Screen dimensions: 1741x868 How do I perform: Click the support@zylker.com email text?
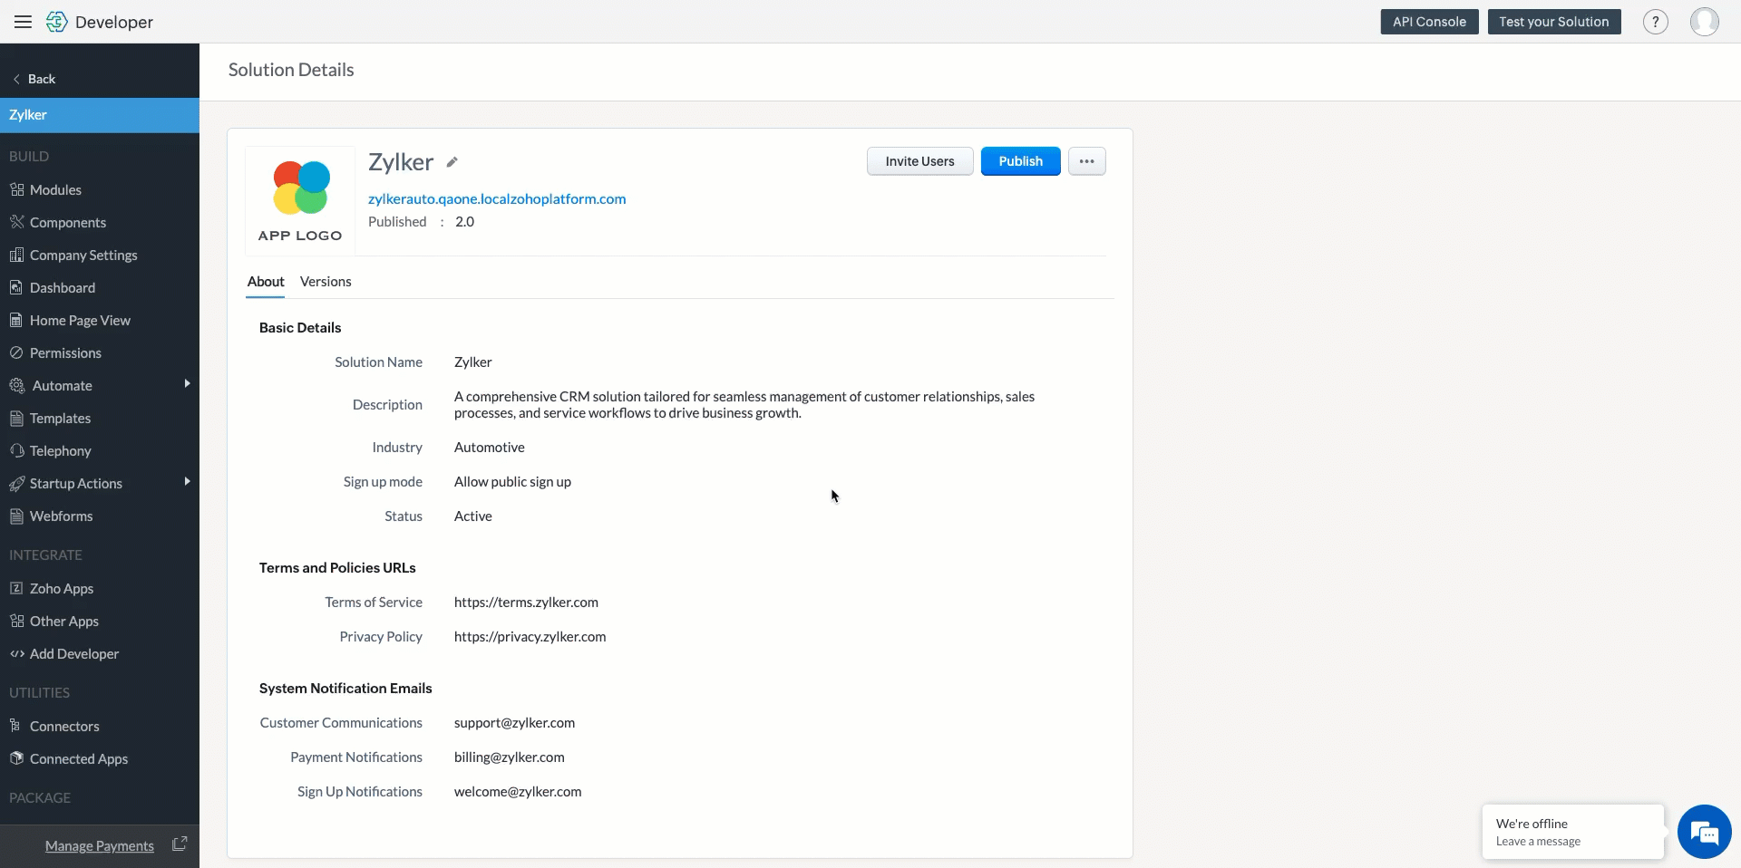pyautogui.click(x=514, y=723)
